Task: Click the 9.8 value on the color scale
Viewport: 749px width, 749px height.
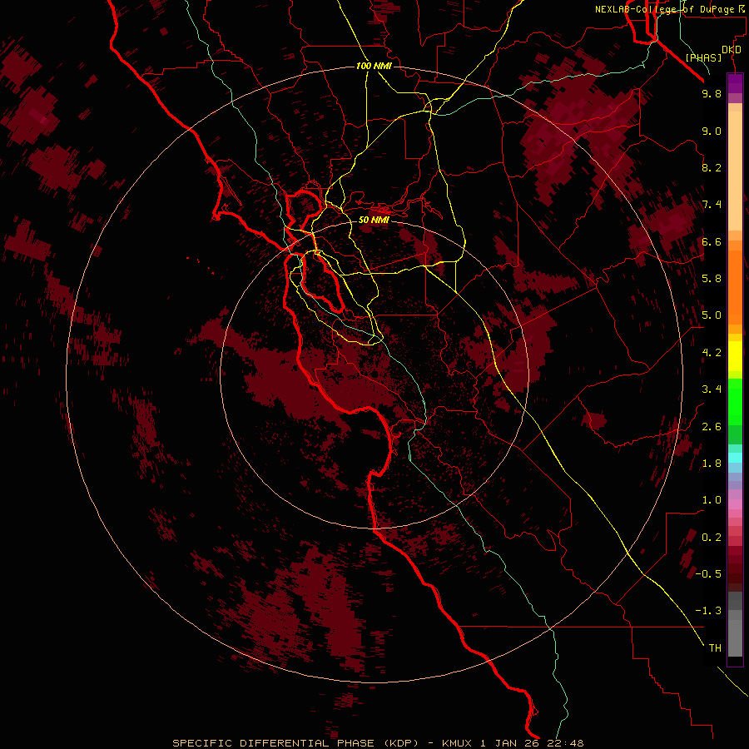Action: 712,93
